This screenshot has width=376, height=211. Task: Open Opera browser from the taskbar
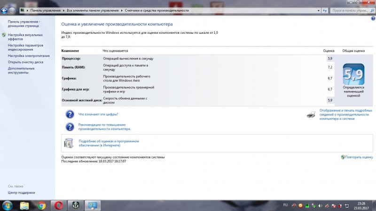pos(59,205)
